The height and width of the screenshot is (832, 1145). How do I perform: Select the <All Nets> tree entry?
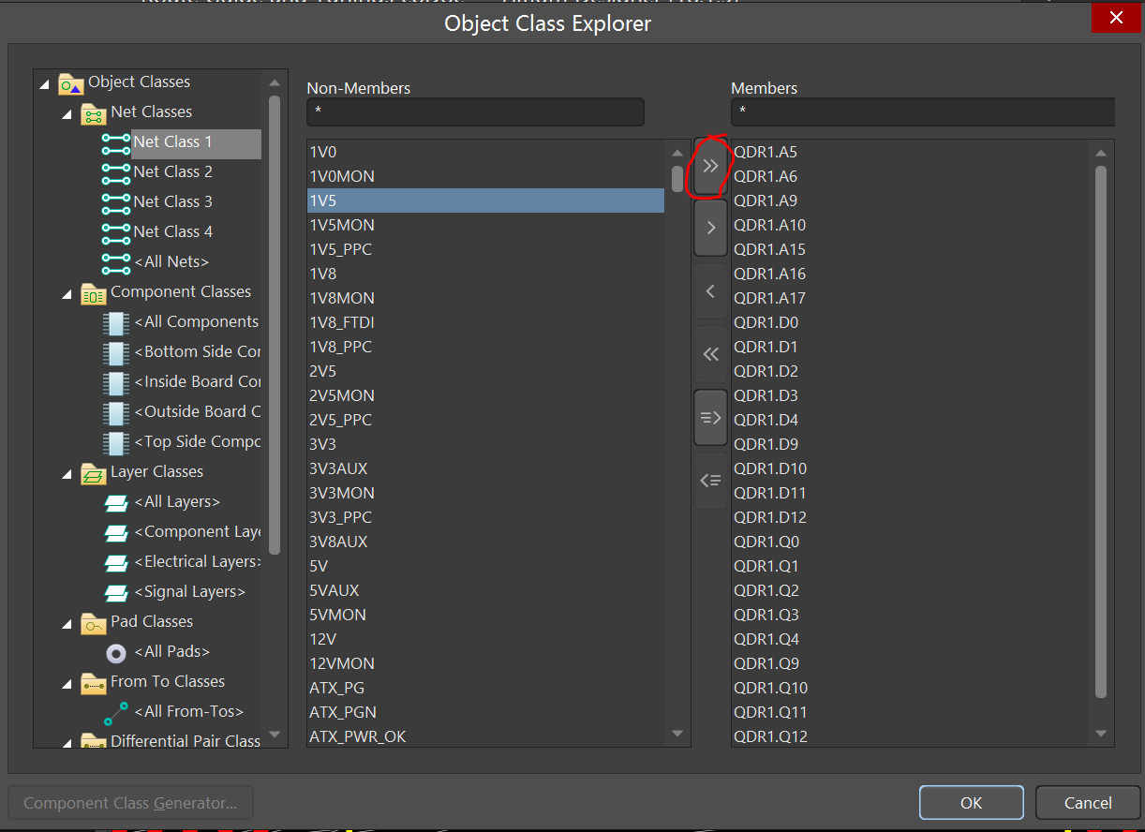click(171, 261)
